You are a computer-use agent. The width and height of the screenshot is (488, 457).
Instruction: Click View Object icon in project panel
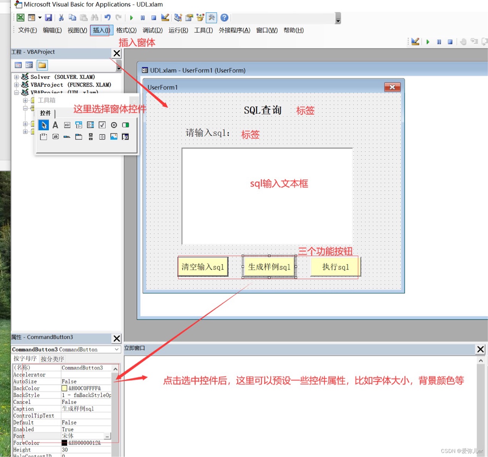click(29, 65)
